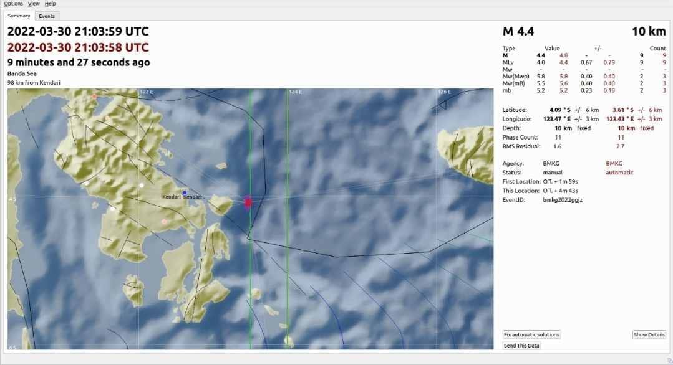Click the pink station marker at the map's top-left
Screen dimensions: 673x365
coord(95,97)
